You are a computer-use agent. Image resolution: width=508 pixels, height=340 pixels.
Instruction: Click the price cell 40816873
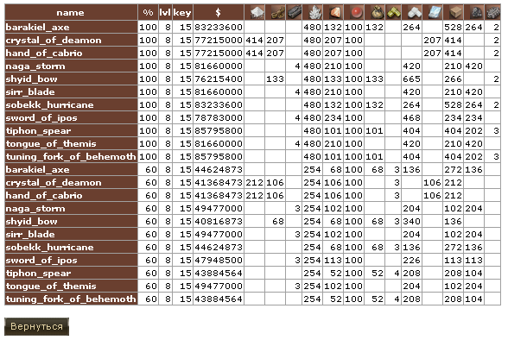219,221
